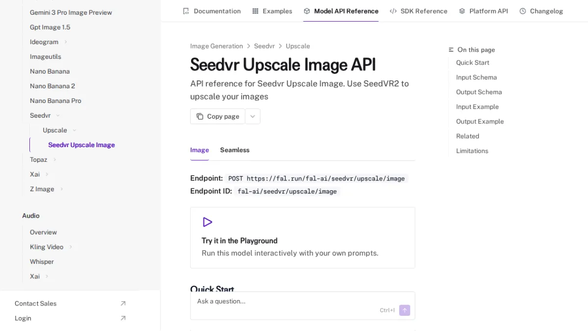The height and width of the screenshot is (331, 588).
Task: Open Gemini 3 Pro Image Preview sidebar item
Action: point(71,13)
